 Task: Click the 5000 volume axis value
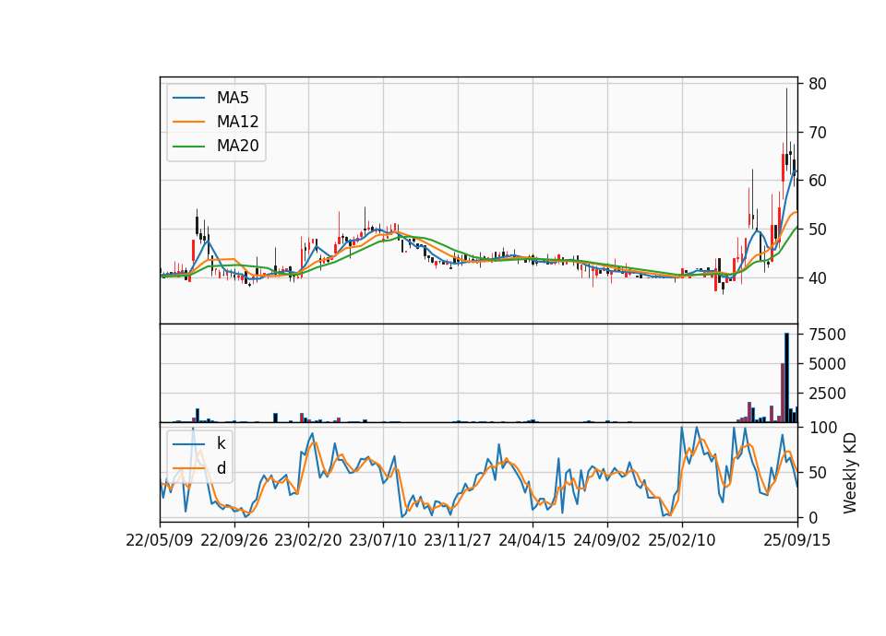coord(827,364)
